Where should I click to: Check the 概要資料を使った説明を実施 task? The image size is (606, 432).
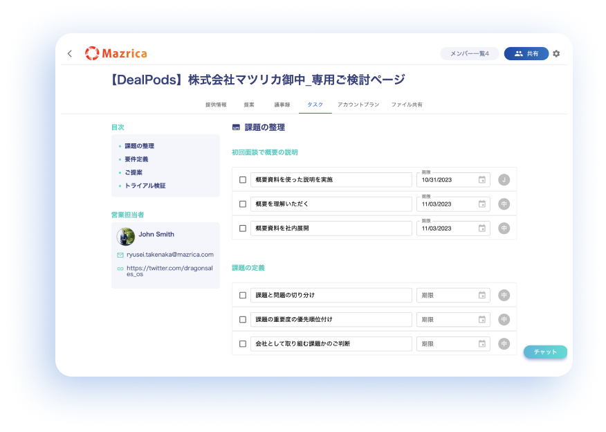tap(243, 180)
